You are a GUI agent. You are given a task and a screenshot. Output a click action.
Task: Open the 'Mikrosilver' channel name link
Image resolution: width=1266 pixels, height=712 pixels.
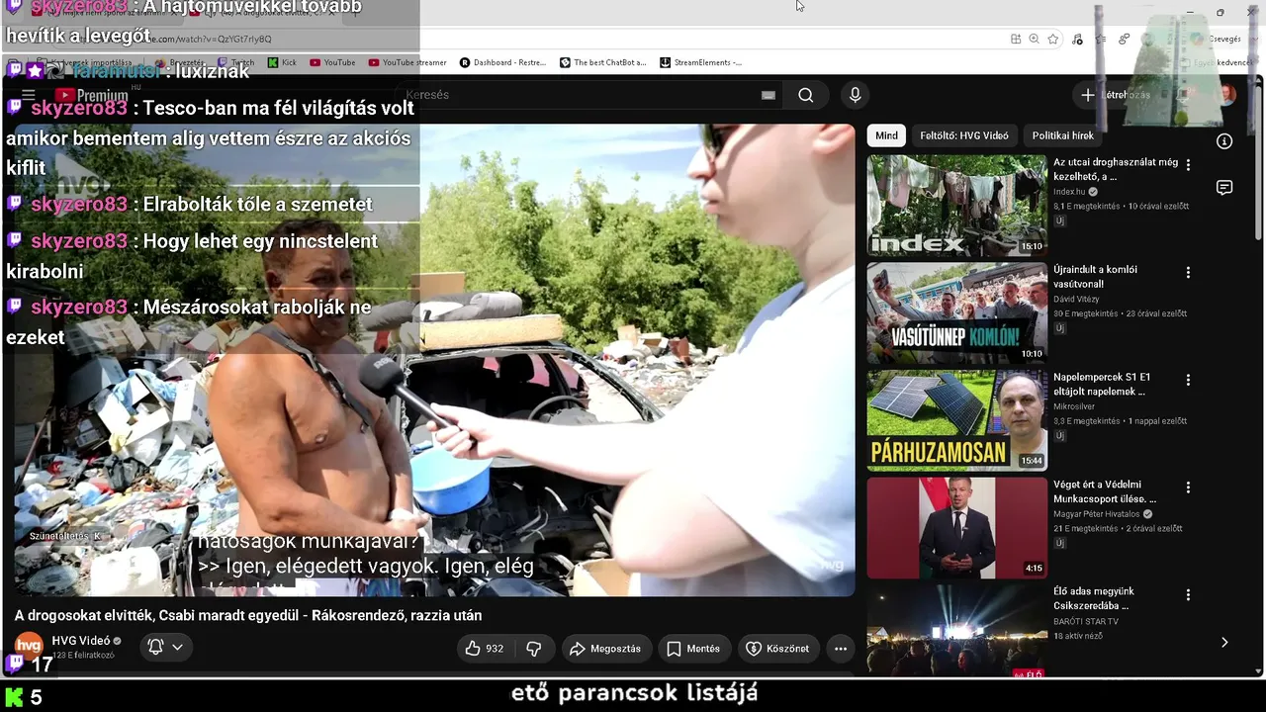[x=1073, y=406]
